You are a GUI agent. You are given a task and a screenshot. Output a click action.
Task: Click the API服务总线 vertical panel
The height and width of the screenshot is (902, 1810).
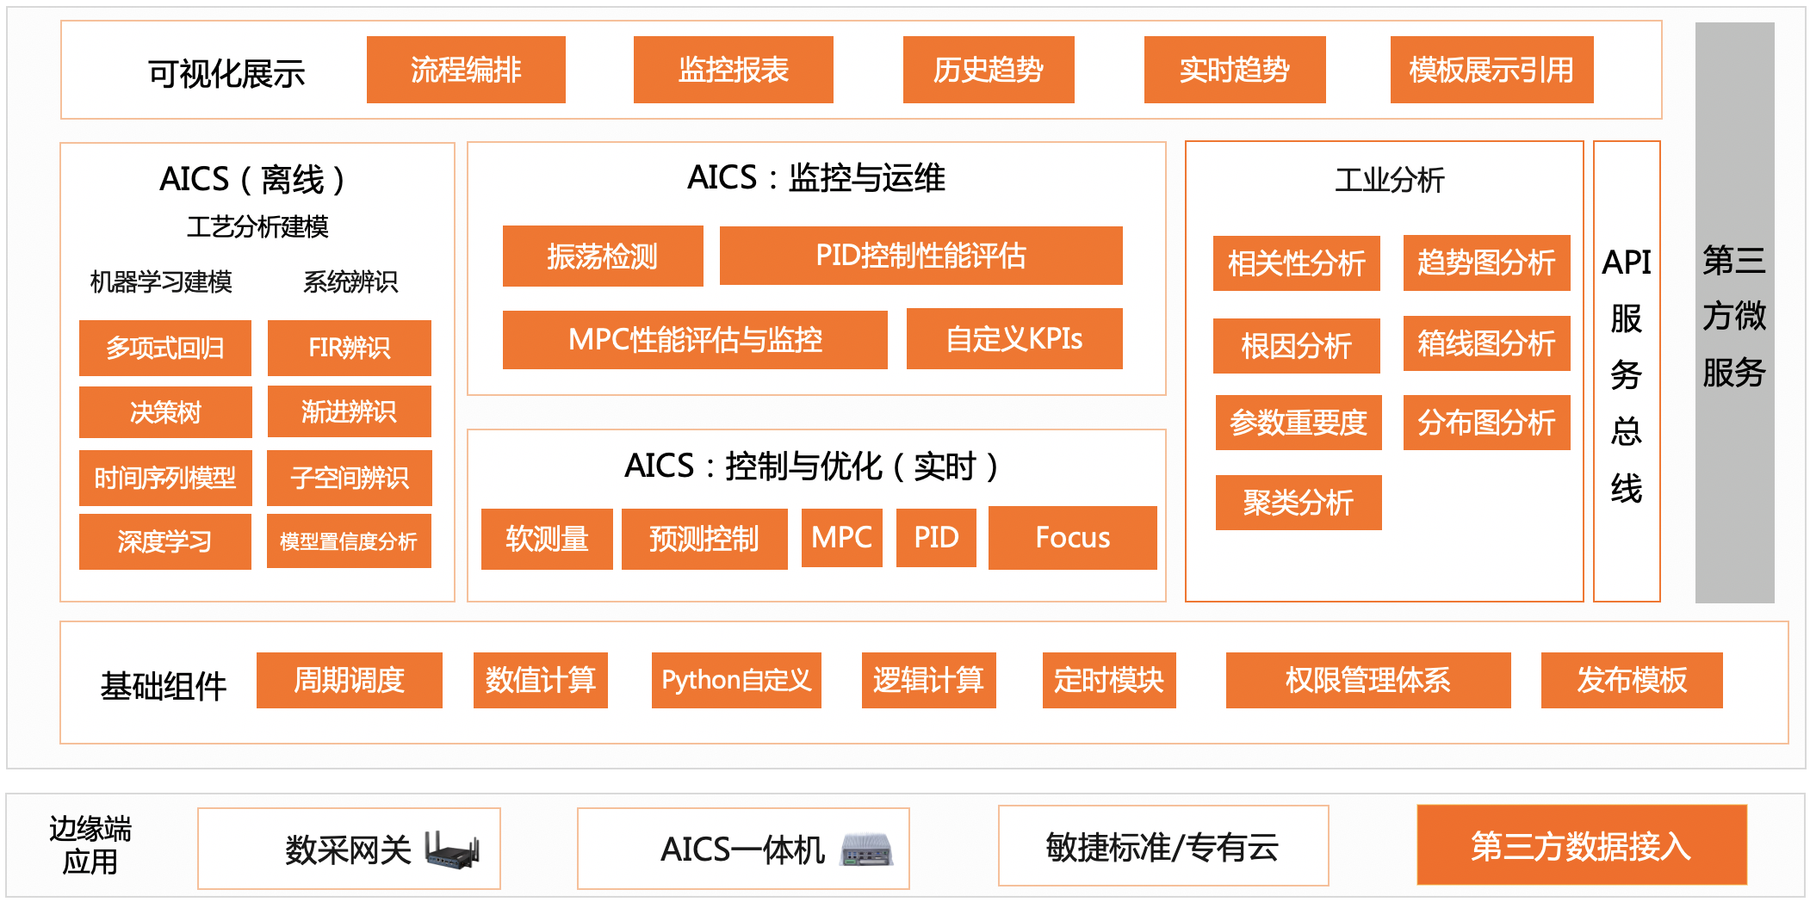pos(1627,372)
